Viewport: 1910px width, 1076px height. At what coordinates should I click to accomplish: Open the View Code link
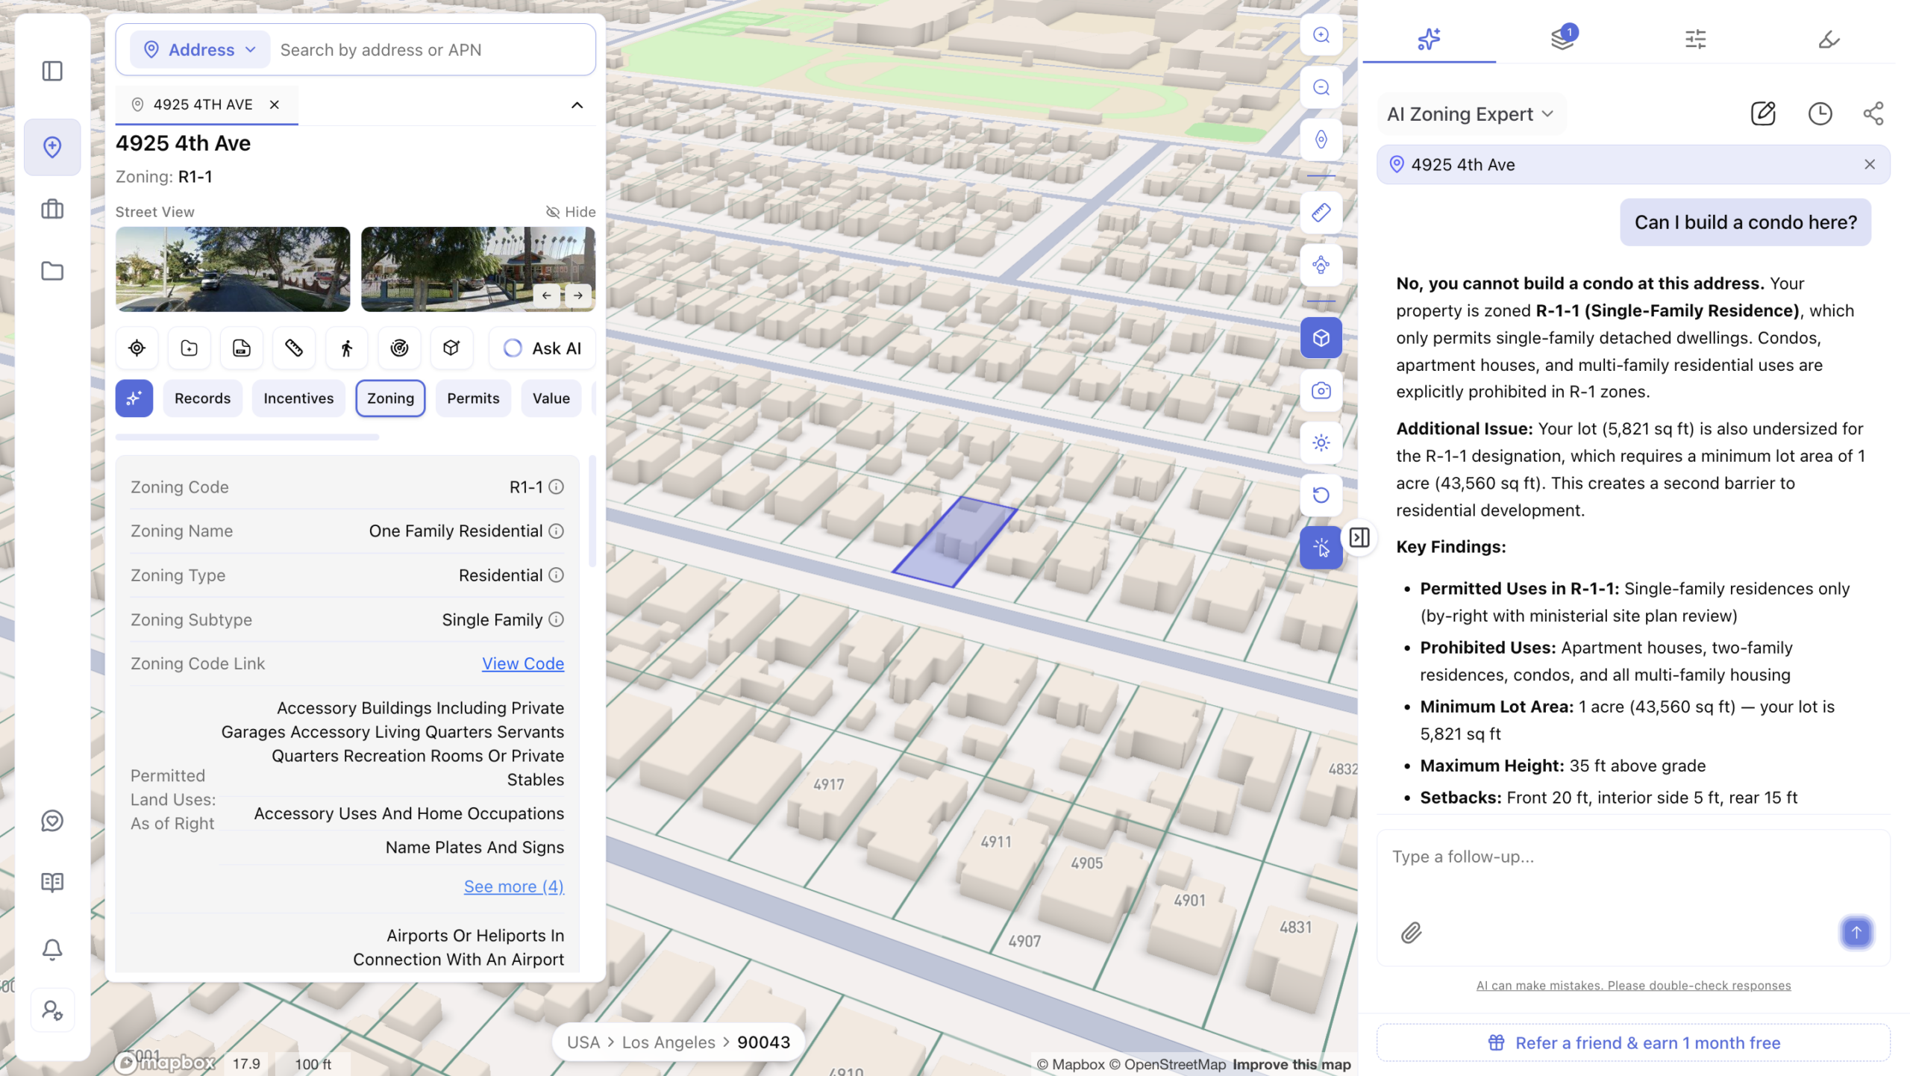523,663
